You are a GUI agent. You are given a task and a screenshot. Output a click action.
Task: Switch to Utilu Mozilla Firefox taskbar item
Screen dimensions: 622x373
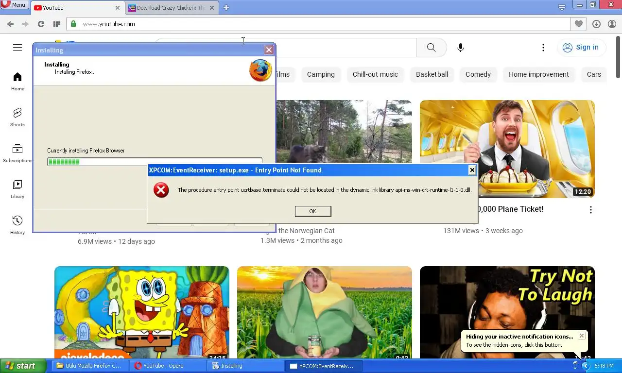pos(90,366)
